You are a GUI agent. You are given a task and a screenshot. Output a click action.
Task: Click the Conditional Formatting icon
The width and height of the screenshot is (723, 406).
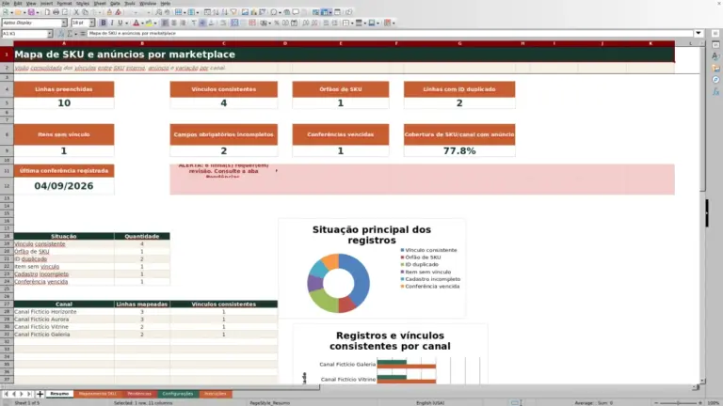coord(387,23)
